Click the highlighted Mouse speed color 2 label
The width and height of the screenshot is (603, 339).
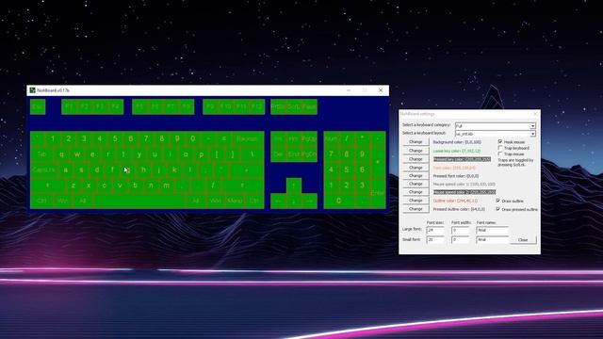coord(464,192)
